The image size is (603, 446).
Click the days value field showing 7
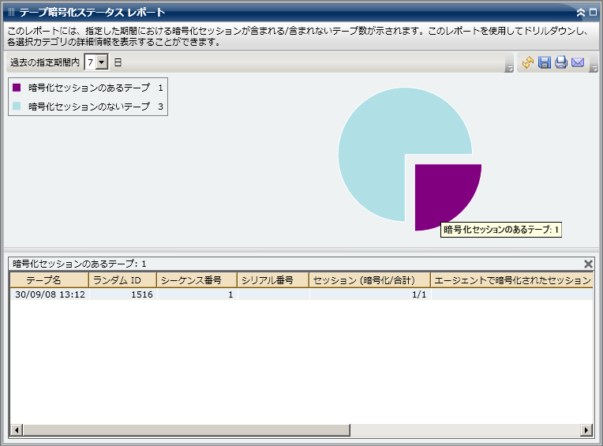(91, 62)
